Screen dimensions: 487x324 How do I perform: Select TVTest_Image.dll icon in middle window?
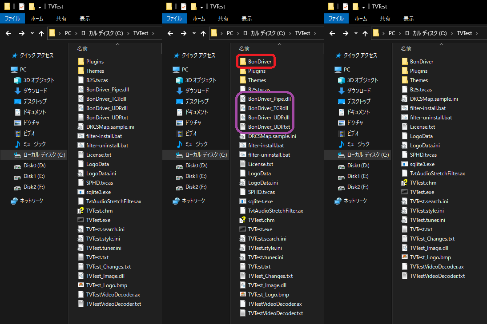pyautogui.click(x=243, y=285)
